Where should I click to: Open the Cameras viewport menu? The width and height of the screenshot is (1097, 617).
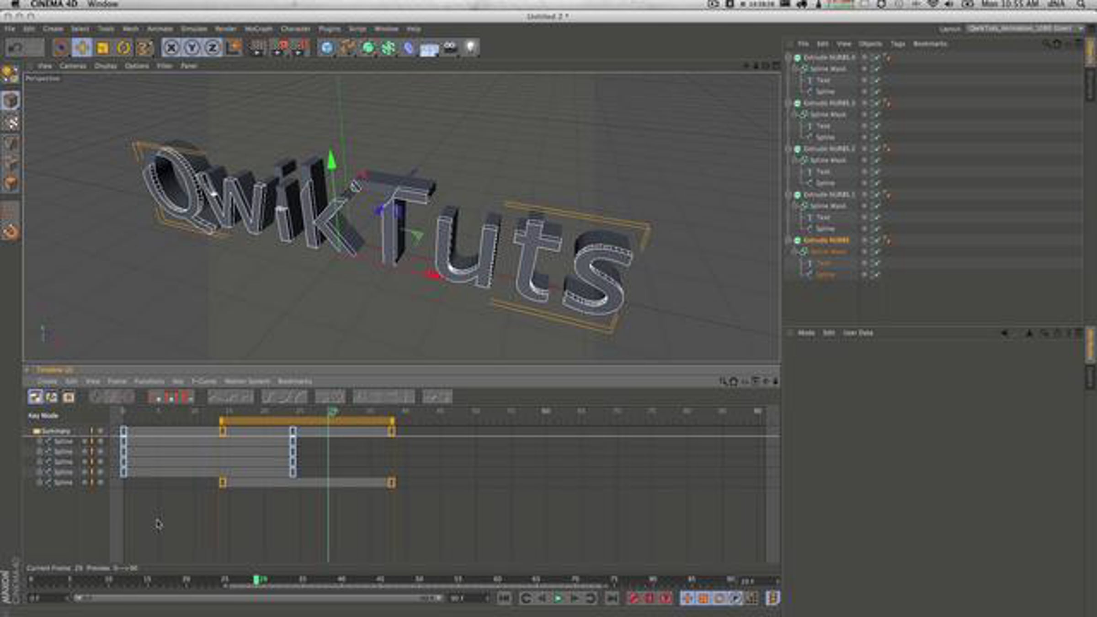(73, 66)
